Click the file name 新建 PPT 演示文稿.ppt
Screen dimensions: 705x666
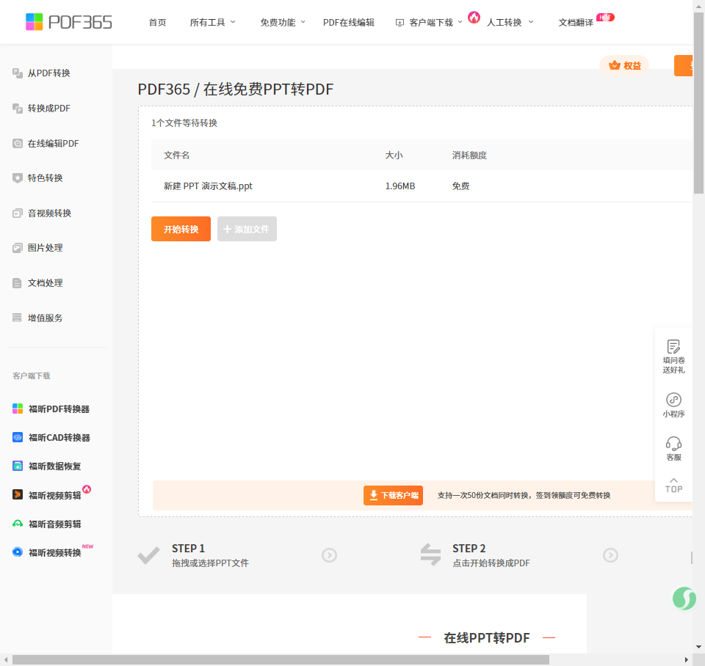[x=208, y=186]
